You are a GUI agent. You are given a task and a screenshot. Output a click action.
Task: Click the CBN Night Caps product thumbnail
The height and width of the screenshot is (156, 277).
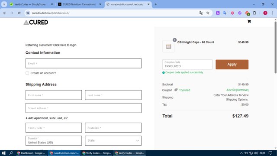pos(168,46)
